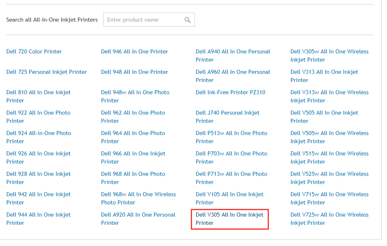Screen dimensions: 387x246
Task: Select Dell V305 All In One Inkjet Printer
Action: [x=230, y=219]
